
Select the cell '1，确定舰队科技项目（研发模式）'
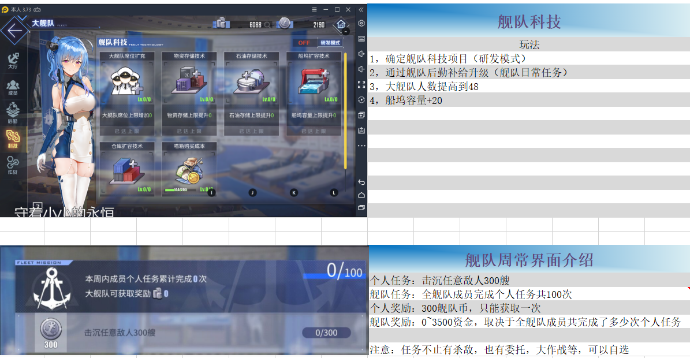tap(528, 58)
